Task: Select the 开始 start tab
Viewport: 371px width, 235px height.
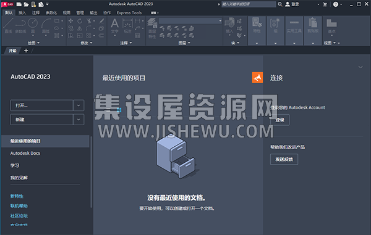Action: [x=13, y=51]
